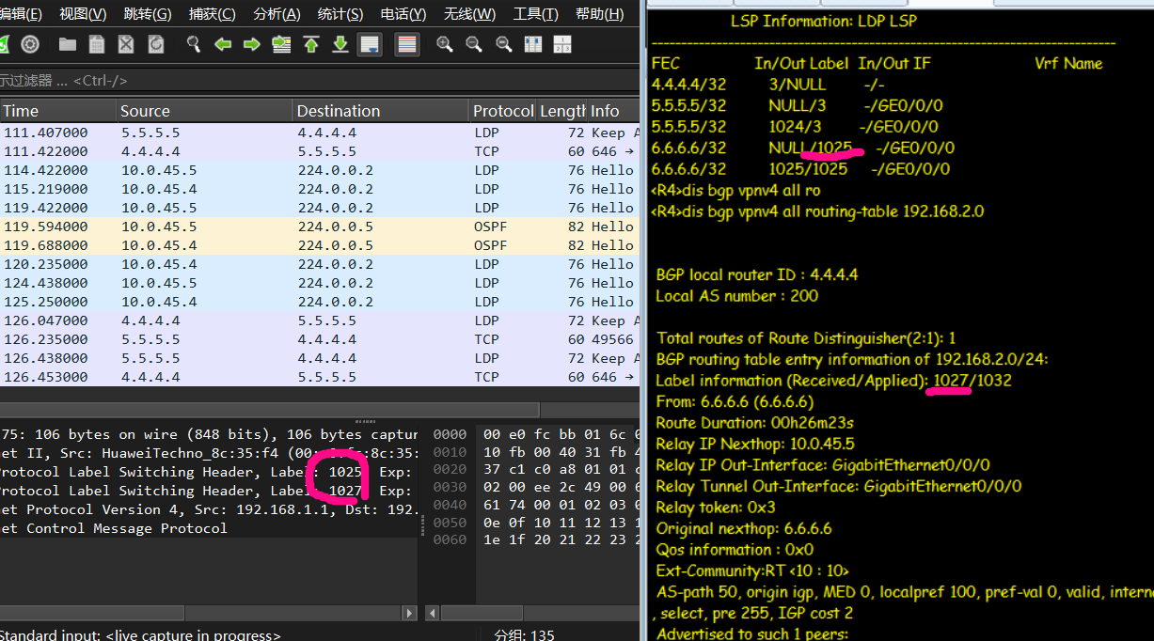Open the 分析(A) menu
Screen dimensions: 1154x641
point(277,14)
